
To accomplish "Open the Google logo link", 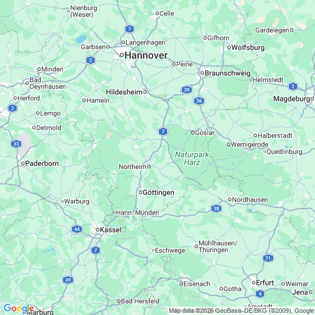I will pyautogui.click(x=19, y=308).
